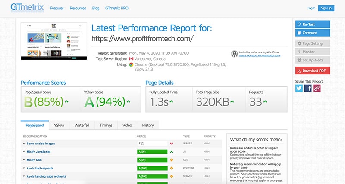The height and width of the screenshot is (184, 345).
Task: Click green up arrow for Minify JavaScript
Action: [x=171, y=152]
